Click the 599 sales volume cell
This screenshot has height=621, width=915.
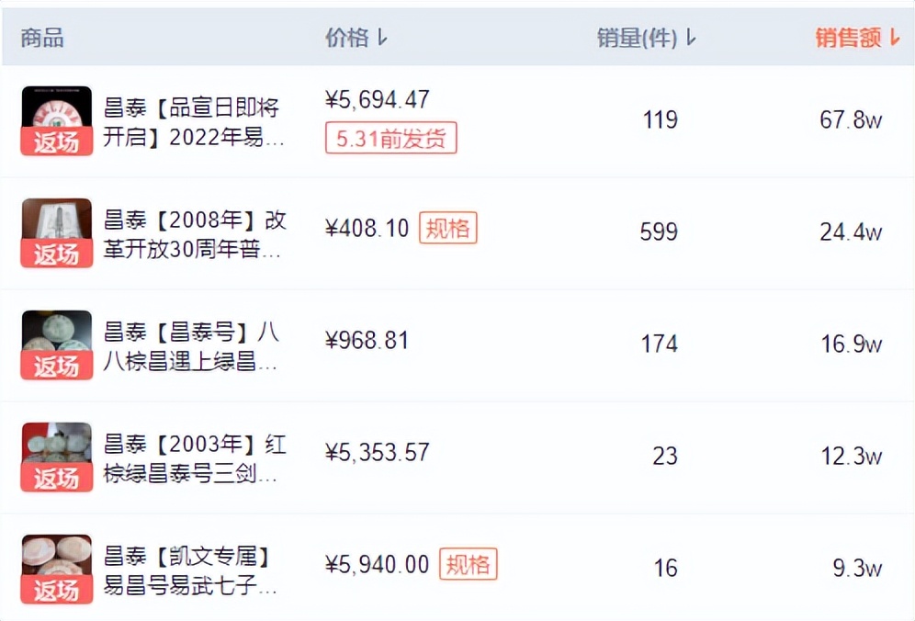(x=659, y=232)
